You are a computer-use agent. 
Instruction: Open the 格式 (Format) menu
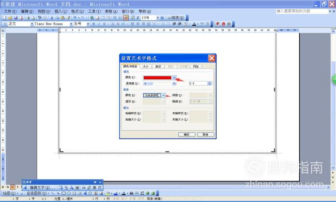[x=78, y=11]
